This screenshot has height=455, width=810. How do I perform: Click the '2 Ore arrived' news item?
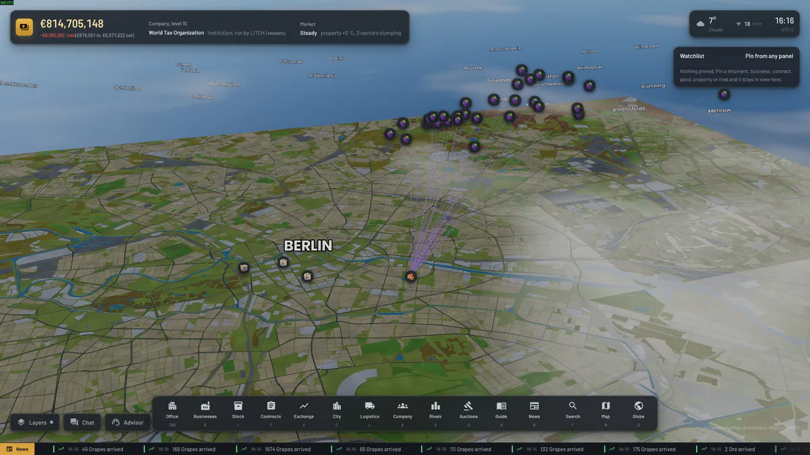[740, 450]
